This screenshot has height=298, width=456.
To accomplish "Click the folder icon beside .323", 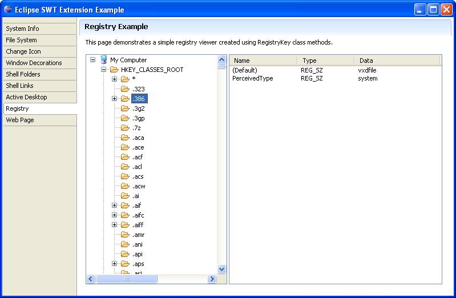I will point(125,88).
